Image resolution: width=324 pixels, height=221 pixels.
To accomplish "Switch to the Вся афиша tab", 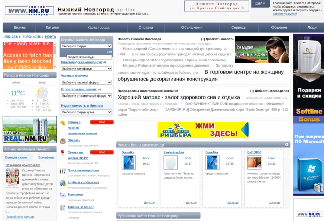I will pos(46,157).
